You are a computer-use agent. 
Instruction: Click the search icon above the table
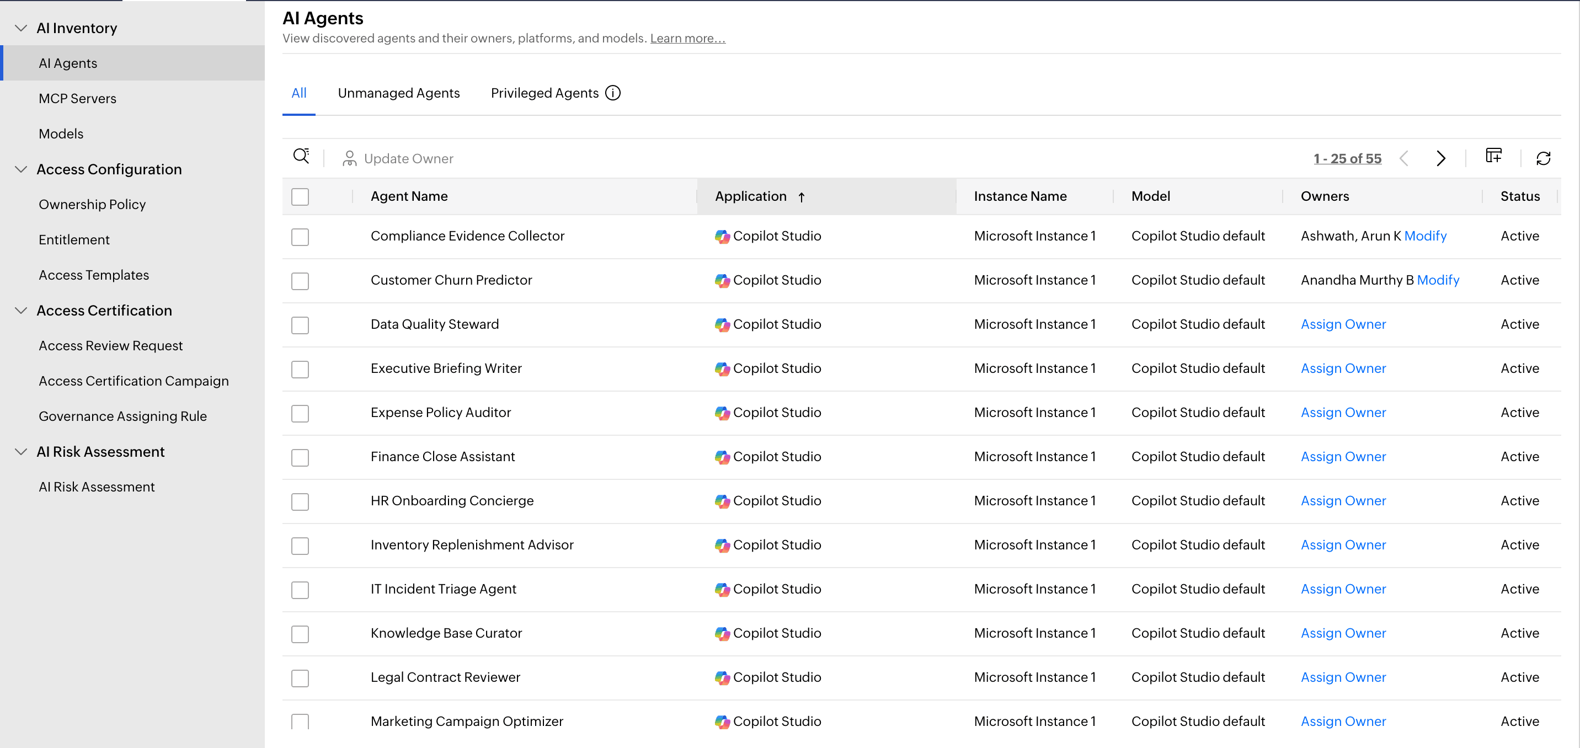tap(301, 157)
